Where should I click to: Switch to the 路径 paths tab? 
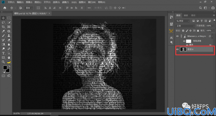tap(193, 15)
